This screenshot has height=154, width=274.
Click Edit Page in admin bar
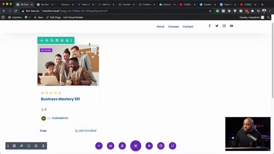(54, 17)
